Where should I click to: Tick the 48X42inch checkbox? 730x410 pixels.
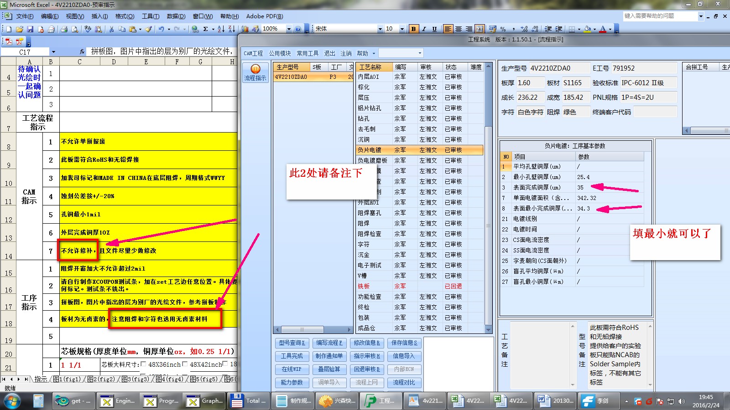(185, 364)
